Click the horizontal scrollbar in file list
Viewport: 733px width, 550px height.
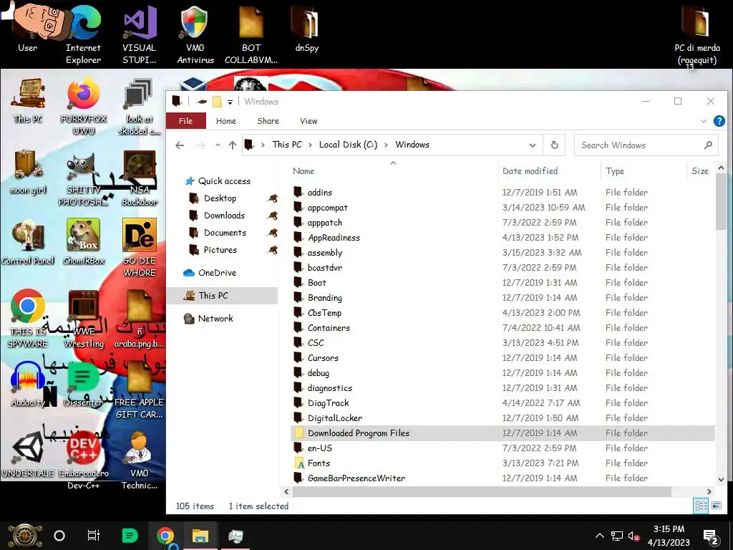pyautogui.click(x=482, y=491)
